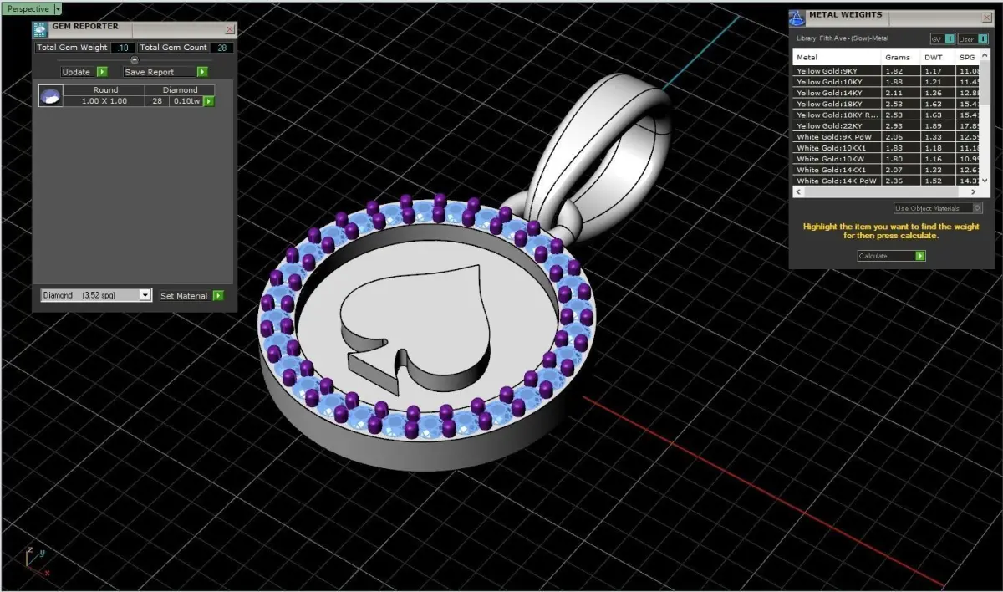Click the green arrow beside Update
Screen dimensions: 1003x592
tap(102, 72)
